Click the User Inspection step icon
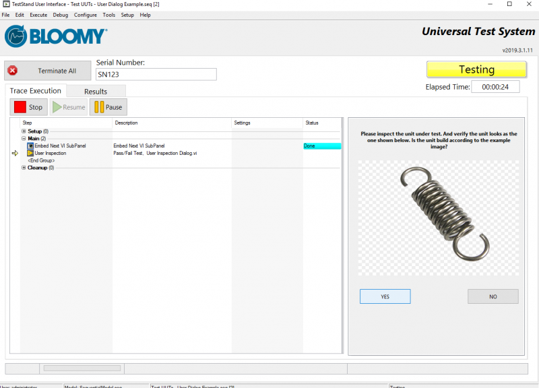The image size is (539, 388). click(x=30, y=153)
